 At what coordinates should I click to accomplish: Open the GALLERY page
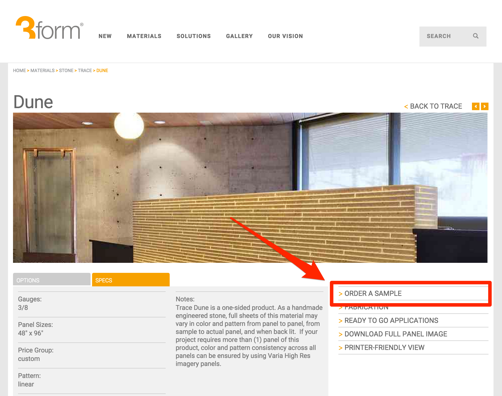tap(239, 36)
